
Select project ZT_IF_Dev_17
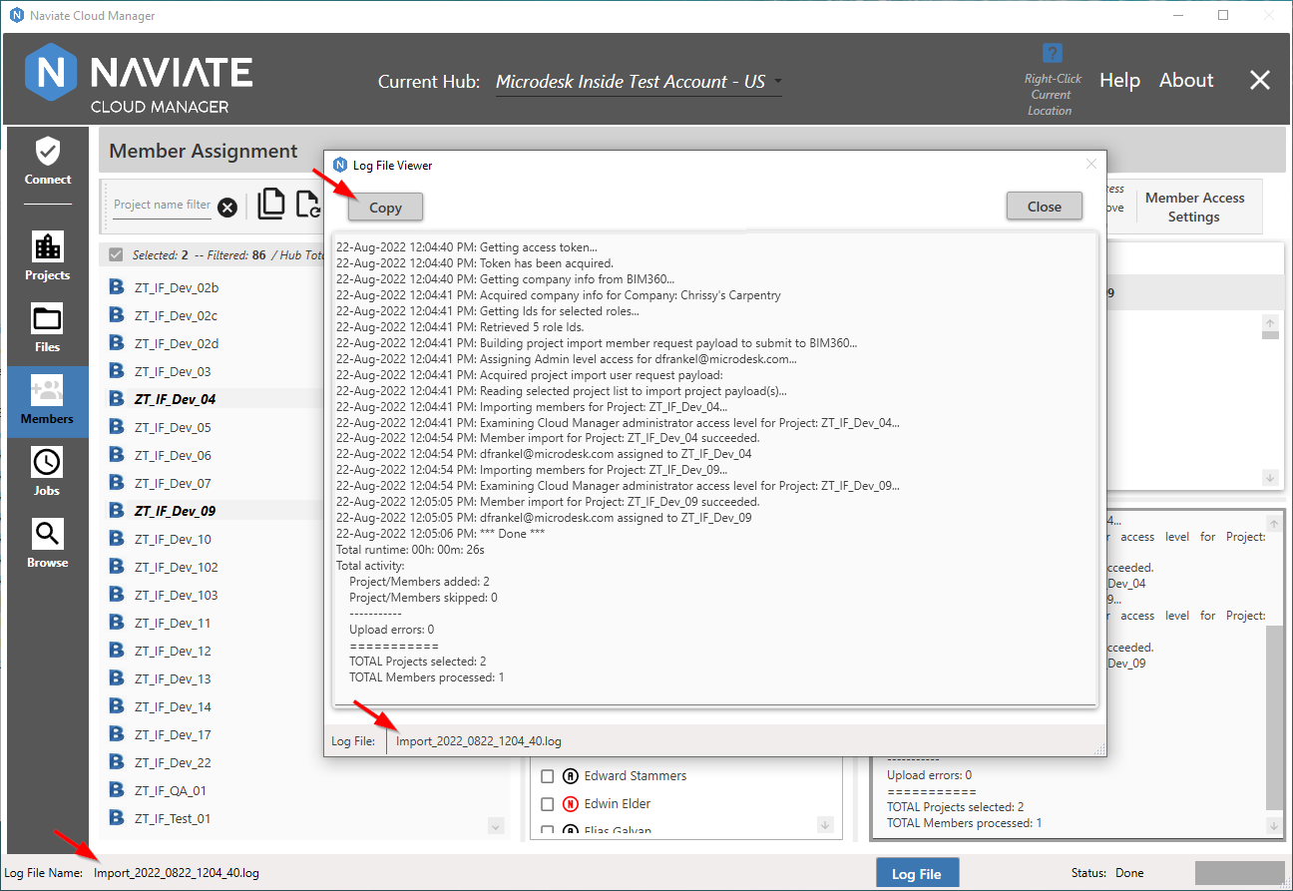[173, 734]
